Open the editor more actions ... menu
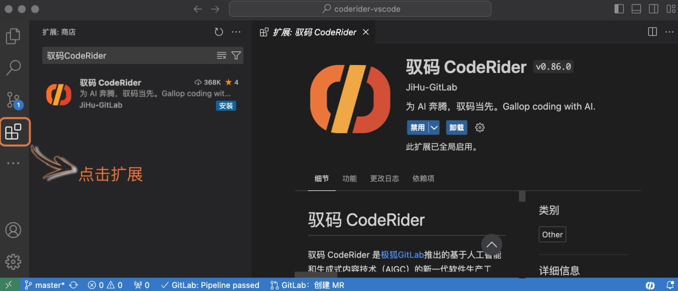The image size is (678, 291). [x=669, y=31]
